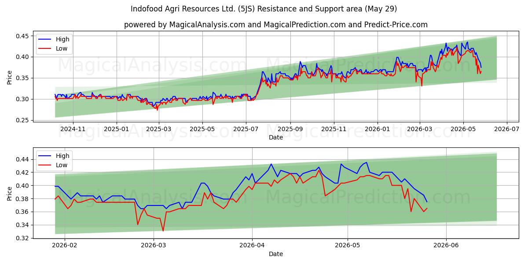Screen dimensions: 528x264
Task: Click the 'Price' y-axis label of the top chart
Action: (10, 77)
